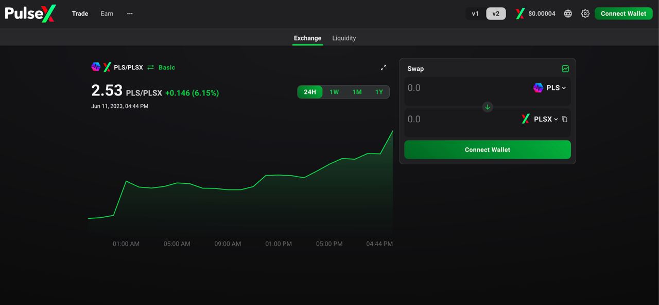Image resolution: width=659 pixels, height=305 pixels.
Task: Click the PLSX token icon above chart
Action: [107, 67]
